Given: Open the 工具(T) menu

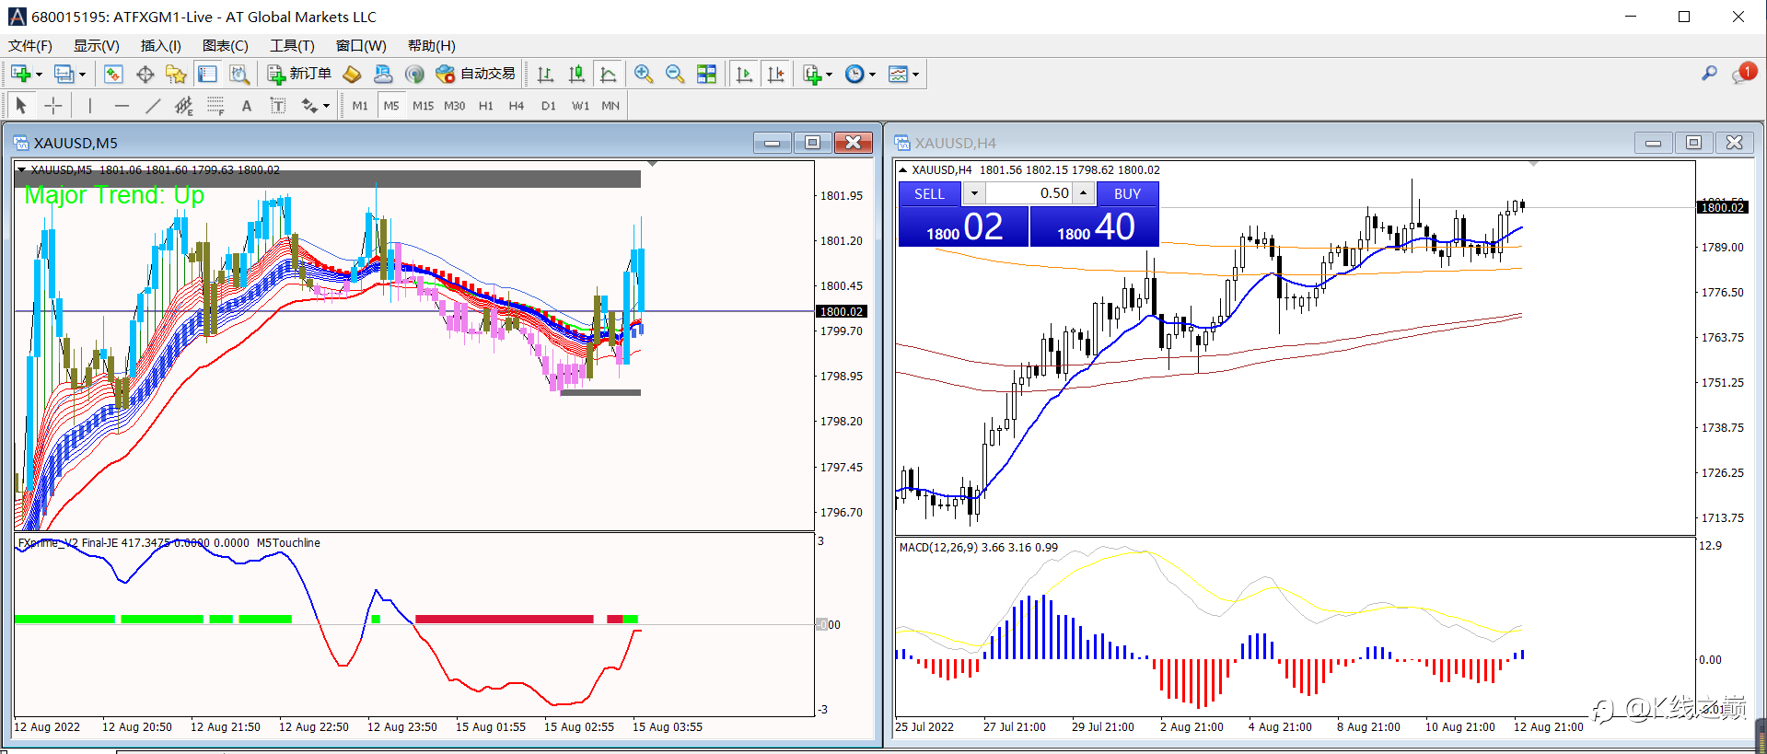Looking at the screenshot, I should coord(292,46).
